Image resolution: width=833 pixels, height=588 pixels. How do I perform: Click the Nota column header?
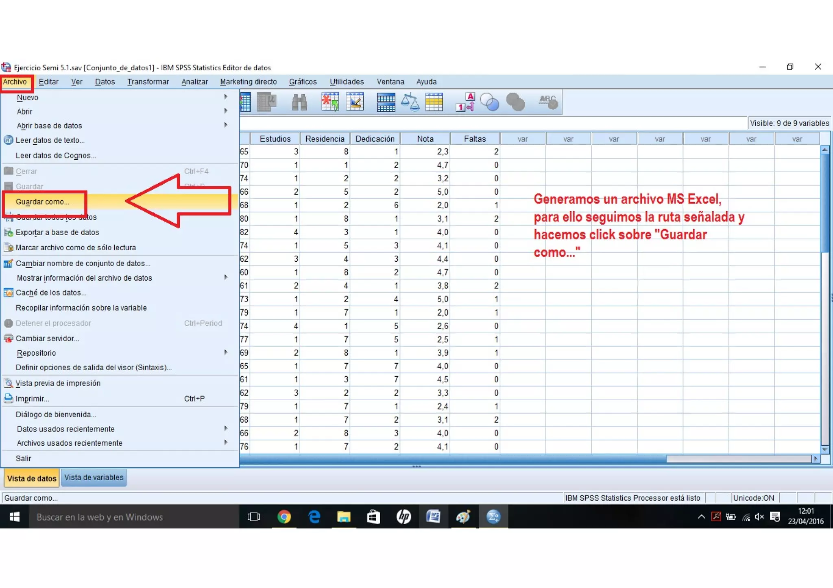(x=425, y=139)
